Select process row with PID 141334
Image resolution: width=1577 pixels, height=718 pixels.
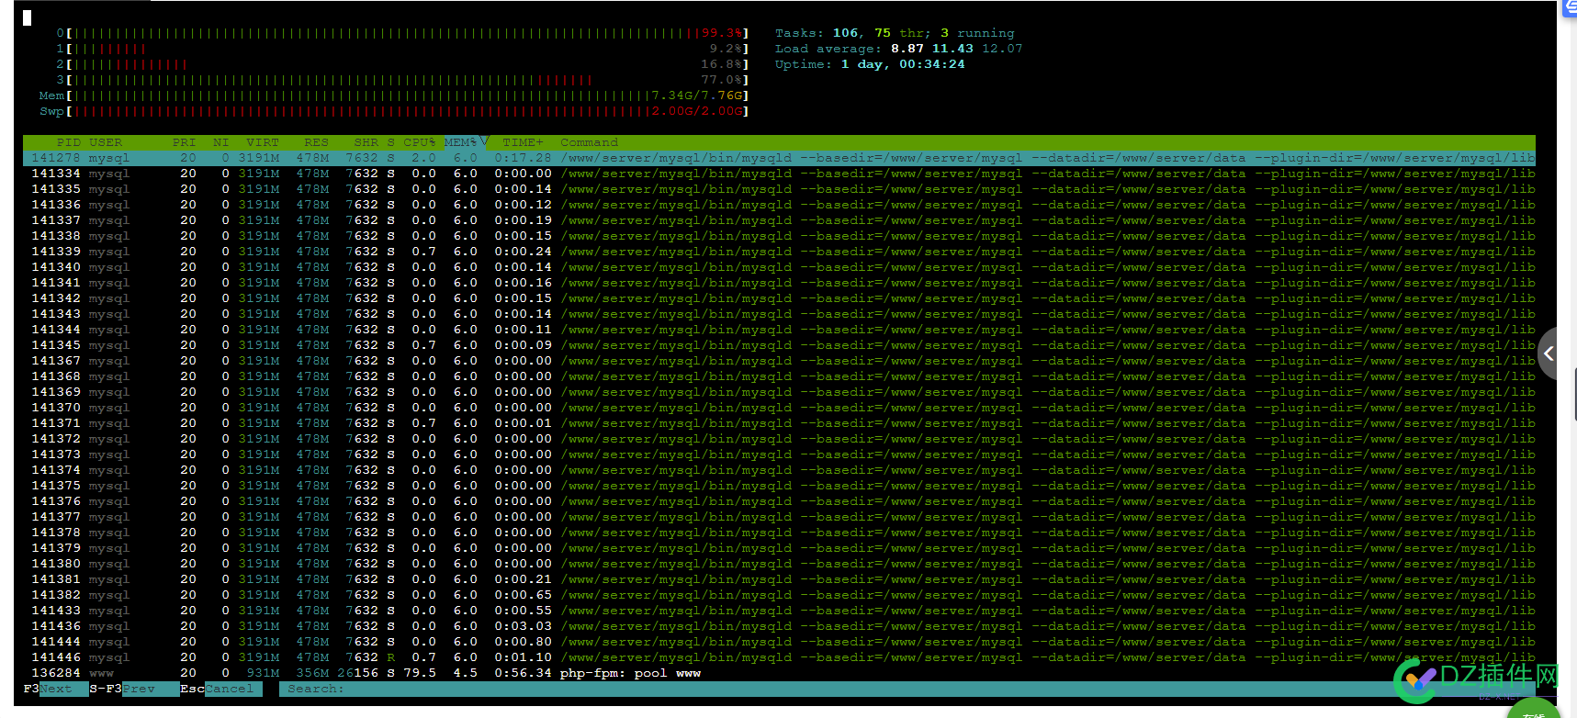tap(779, 174)
